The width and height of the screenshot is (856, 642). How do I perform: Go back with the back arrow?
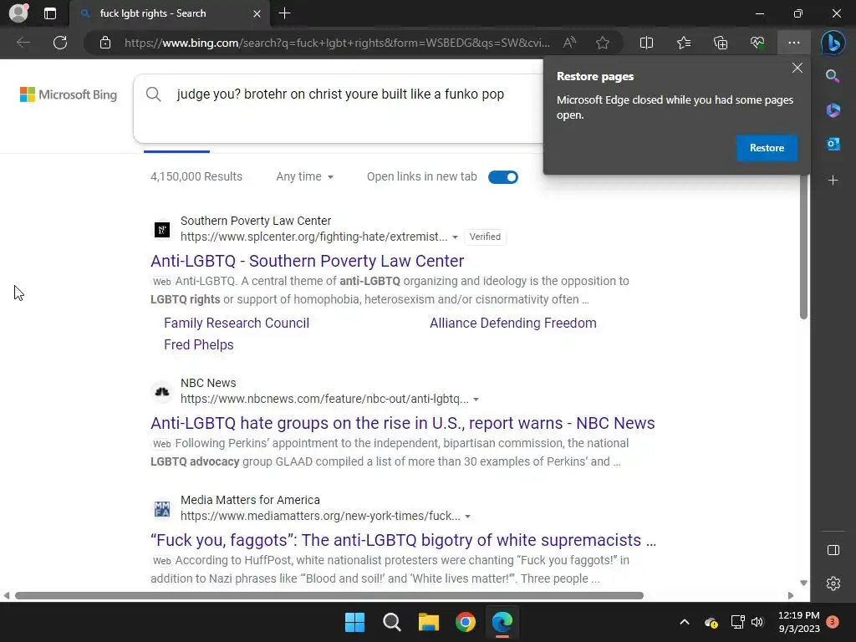(x=23, y=43)
